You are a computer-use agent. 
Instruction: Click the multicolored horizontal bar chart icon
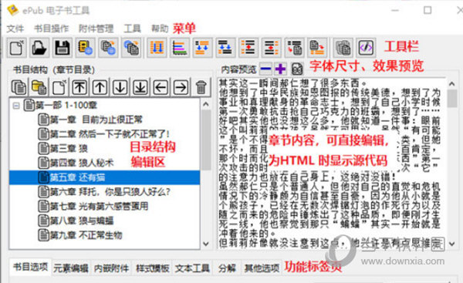click(180, 48)
